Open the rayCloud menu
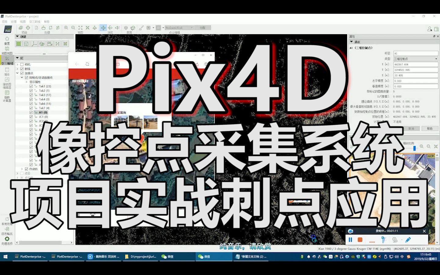Screen dimensions: 440x275 (x=35, y=22)
